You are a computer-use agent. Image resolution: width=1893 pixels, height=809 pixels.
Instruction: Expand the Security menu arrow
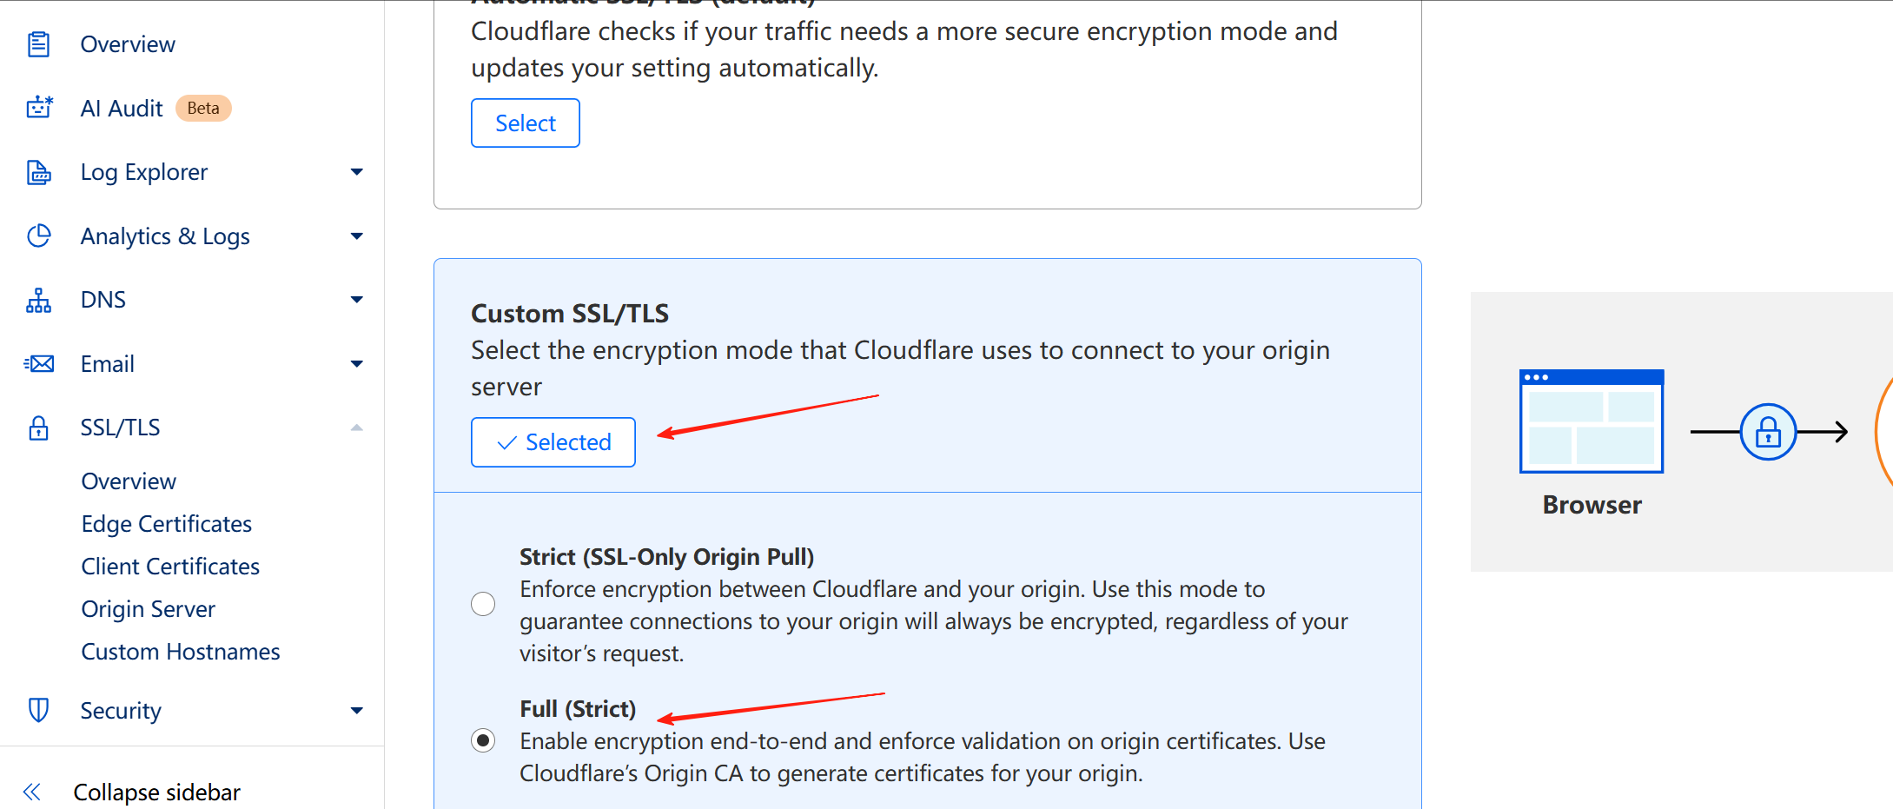click(356, 710)
